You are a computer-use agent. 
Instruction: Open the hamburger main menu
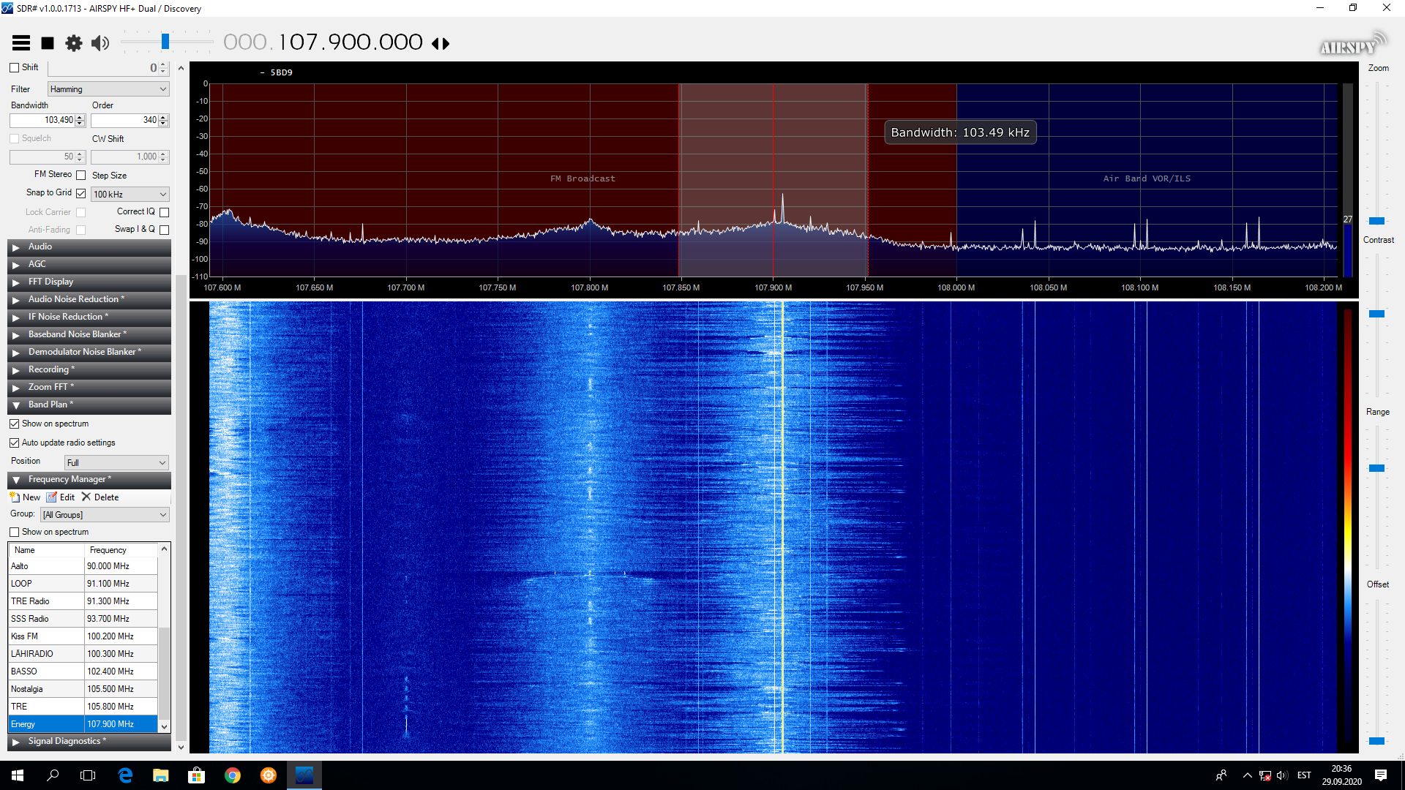click(21, 43)
